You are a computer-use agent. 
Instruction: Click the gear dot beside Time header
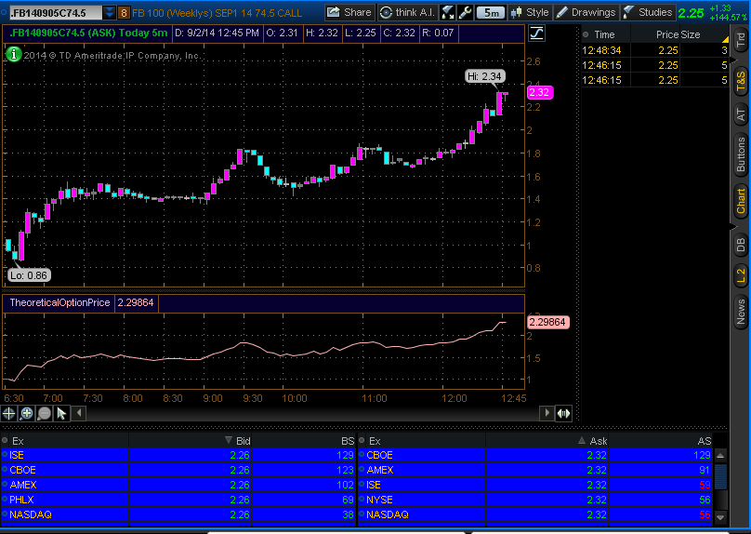586,34
